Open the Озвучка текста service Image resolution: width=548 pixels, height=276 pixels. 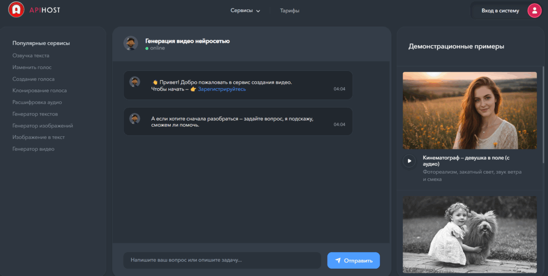pyautogui.click(x=31, y=55)
